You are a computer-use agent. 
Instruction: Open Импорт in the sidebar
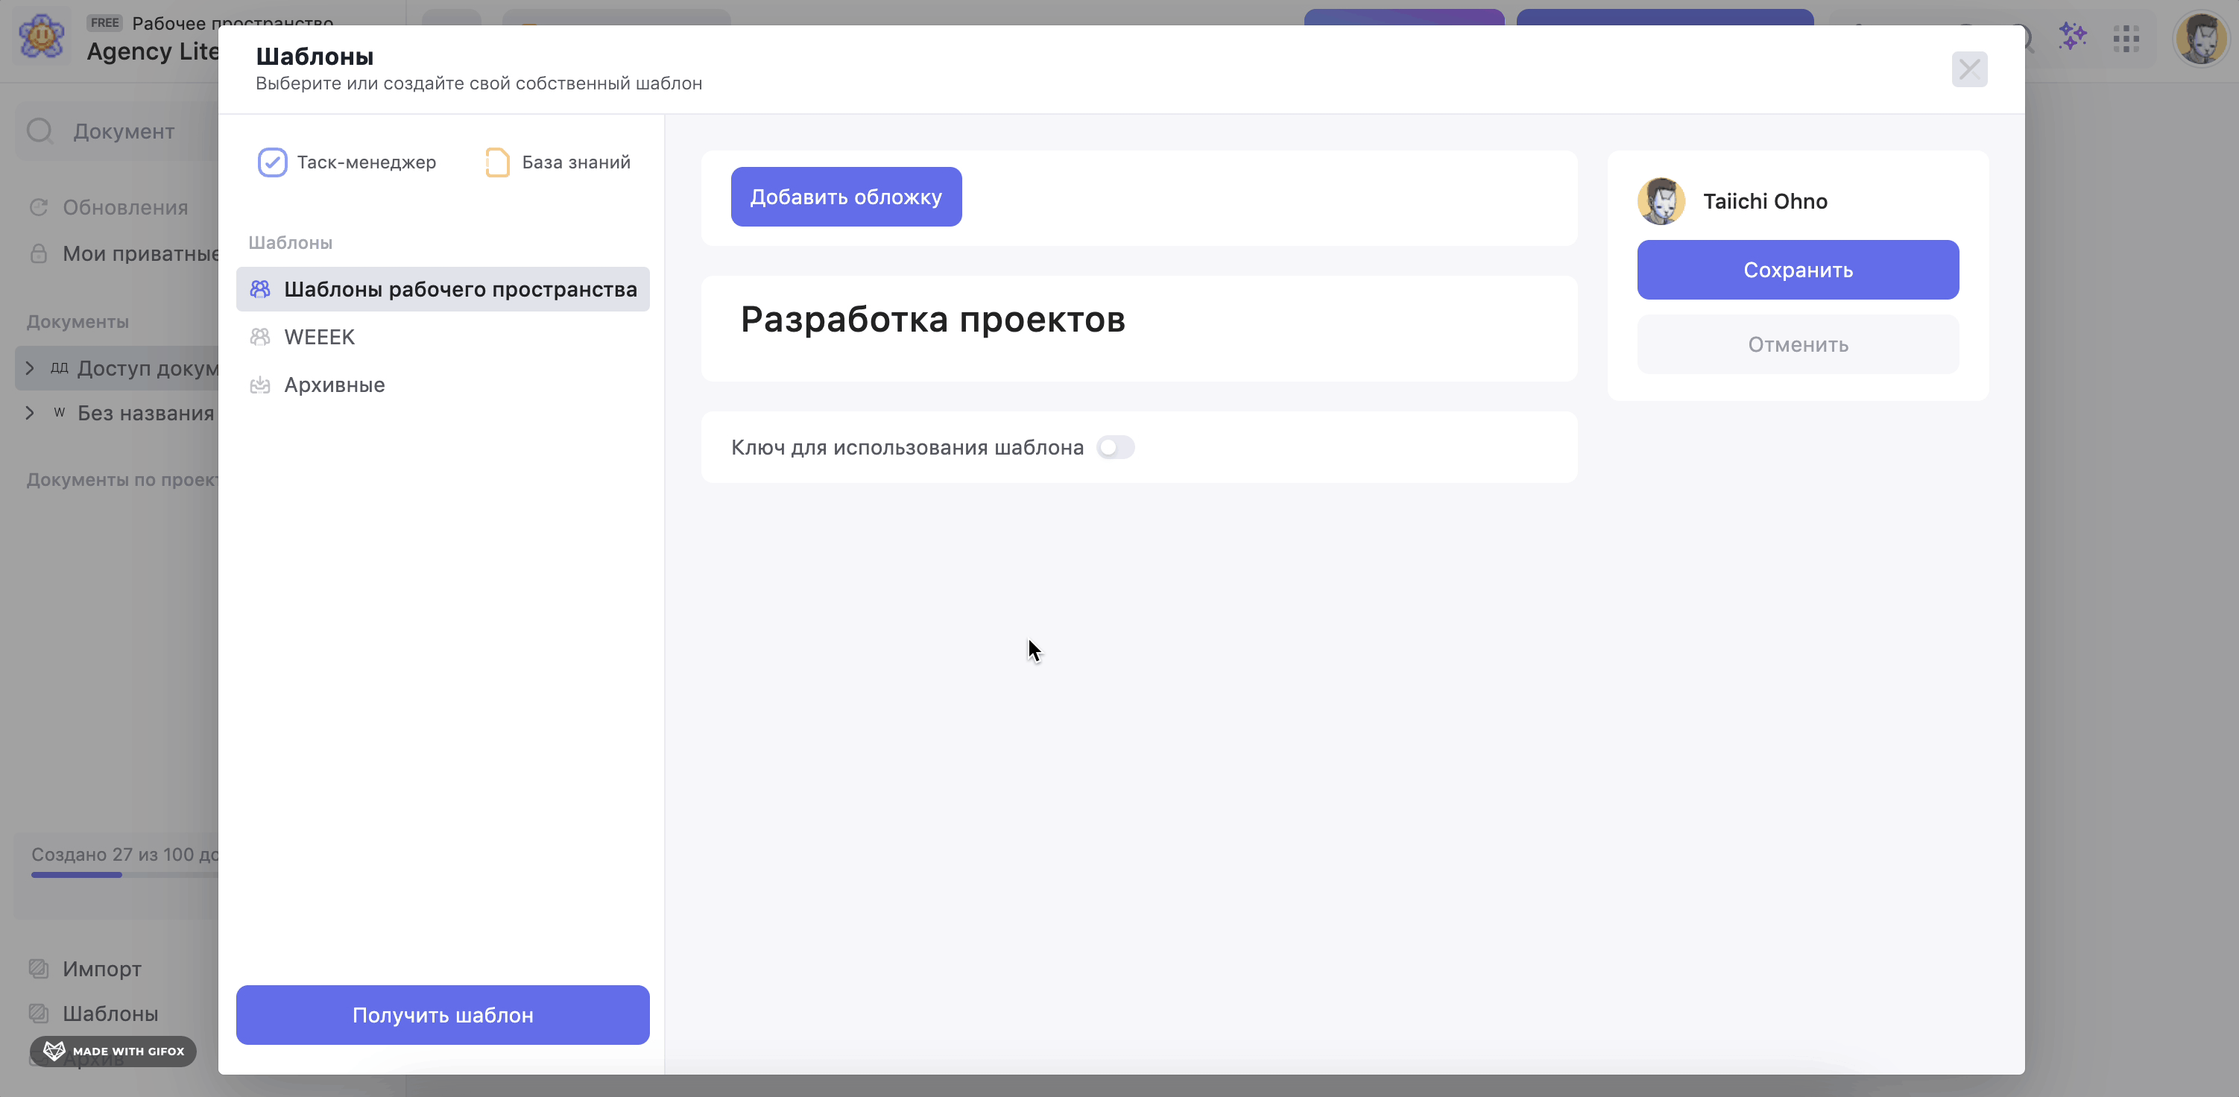coord(101,968)
